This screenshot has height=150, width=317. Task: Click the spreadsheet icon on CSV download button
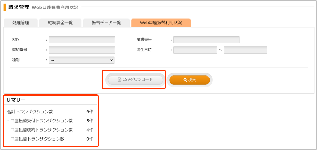[119, 80]
